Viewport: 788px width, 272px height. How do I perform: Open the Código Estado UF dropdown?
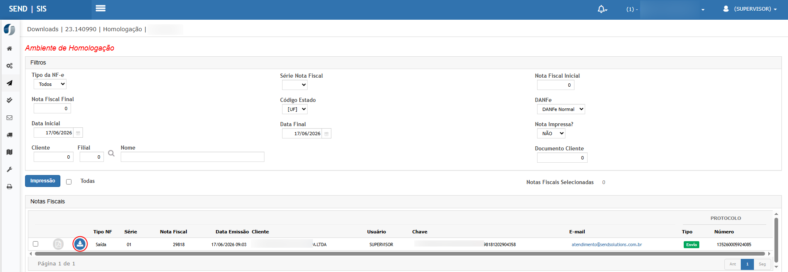pyautogui.click(x=295, y=109)
